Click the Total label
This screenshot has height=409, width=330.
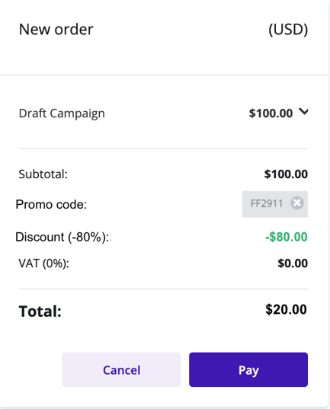point(40,312)
